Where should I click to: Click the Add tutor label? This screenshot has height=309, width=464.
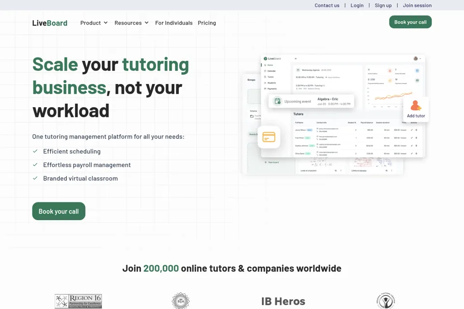[x=416, y=116]
